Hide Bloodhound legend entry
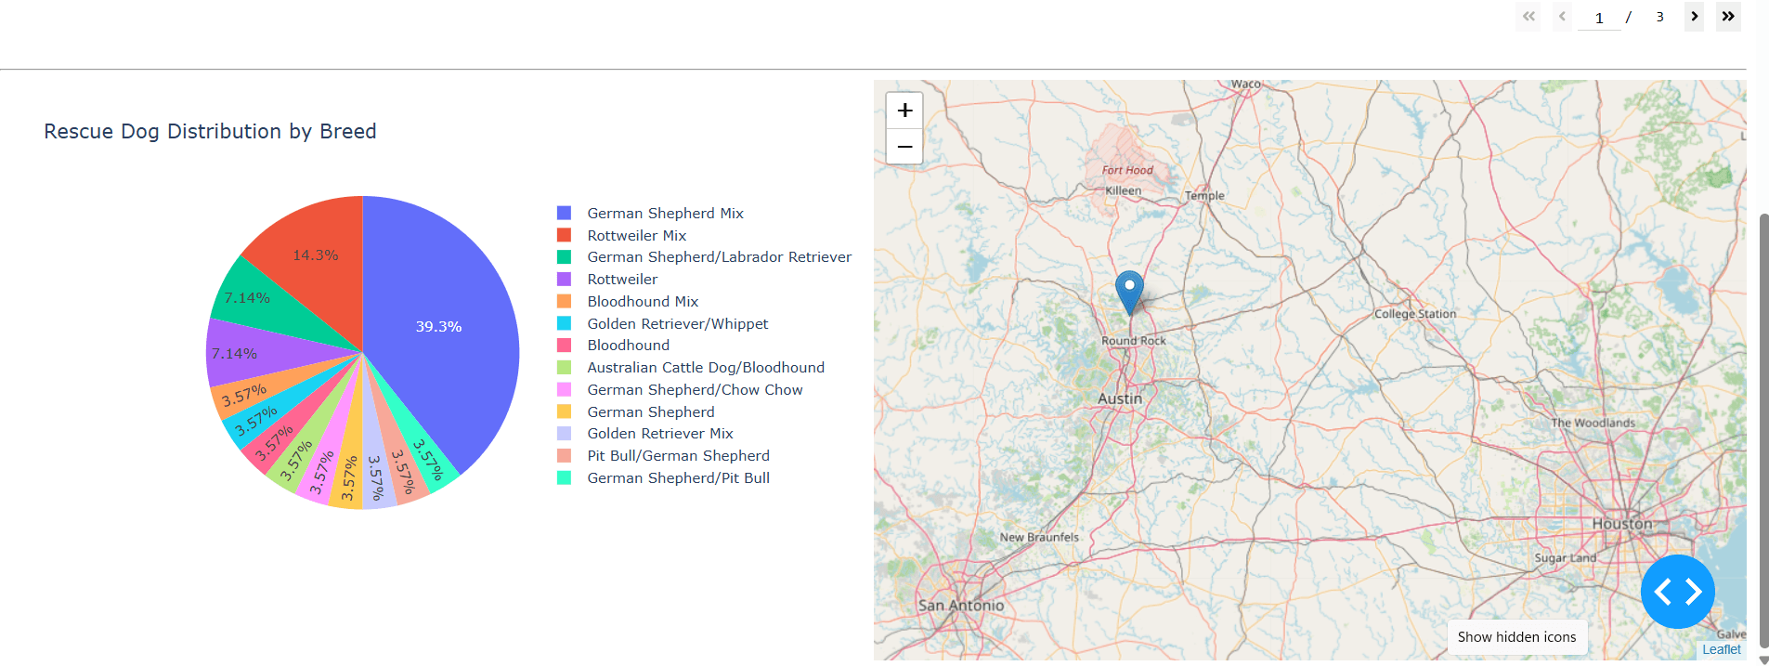 coord(629,346)
